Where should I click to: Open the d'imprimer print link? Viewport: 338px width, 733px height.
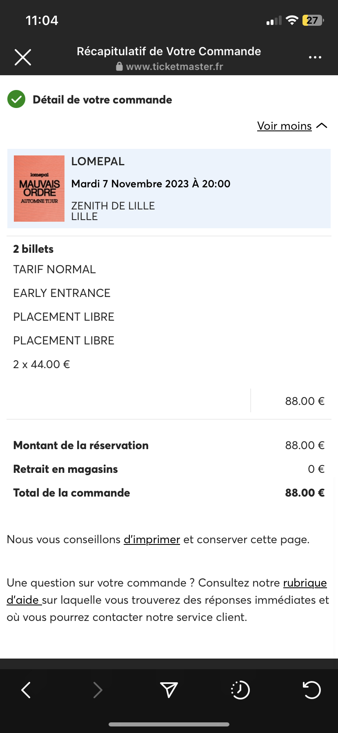152,540
